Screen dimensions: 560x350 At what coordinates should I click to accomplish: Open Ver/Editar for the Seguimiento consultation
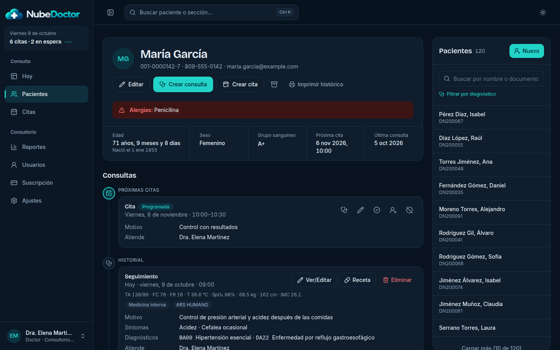(314, 280)
